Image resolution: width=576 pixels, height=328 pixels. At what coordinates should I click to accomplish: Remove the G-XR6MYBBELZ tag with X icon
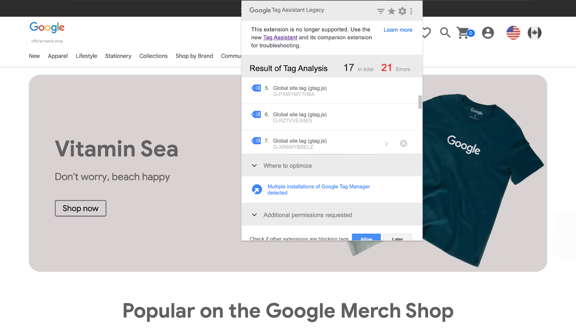tap(404, 143)
